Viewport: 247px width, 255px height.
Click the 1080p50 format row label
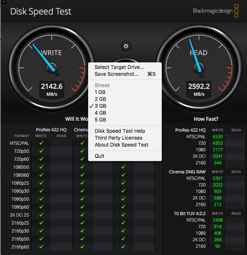20,199
